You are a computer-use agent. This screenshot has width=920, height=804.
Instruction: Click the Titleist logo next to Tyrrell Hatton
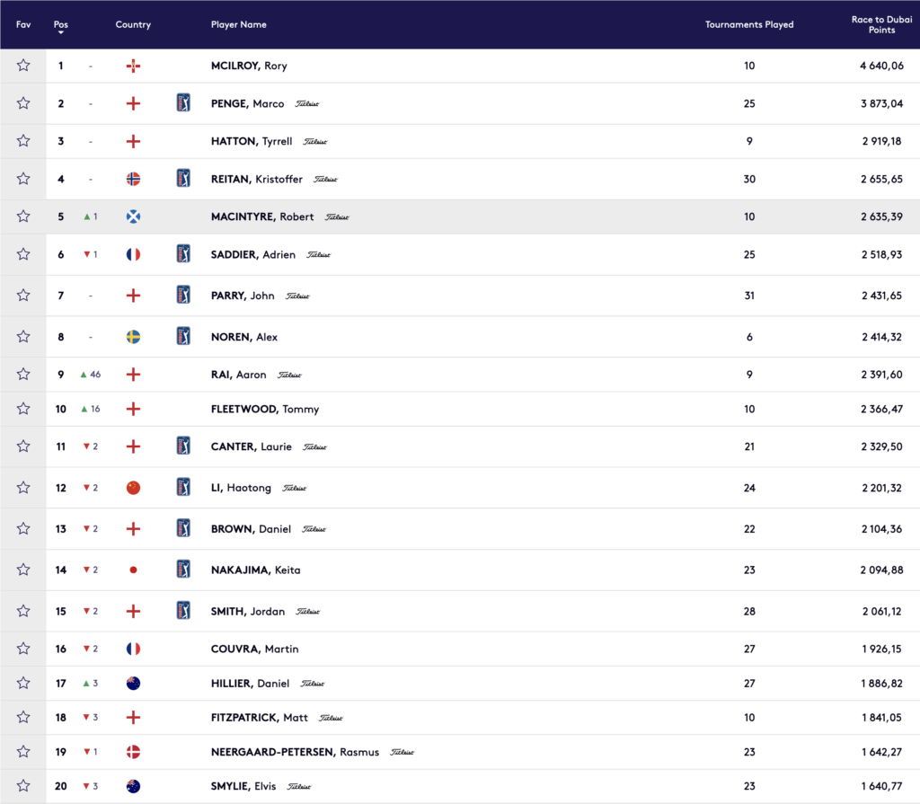click(x=315, y=142)
